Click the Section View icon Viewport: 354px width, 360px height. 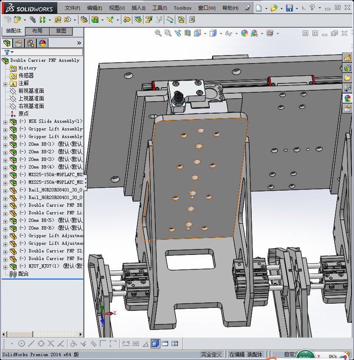188,33
